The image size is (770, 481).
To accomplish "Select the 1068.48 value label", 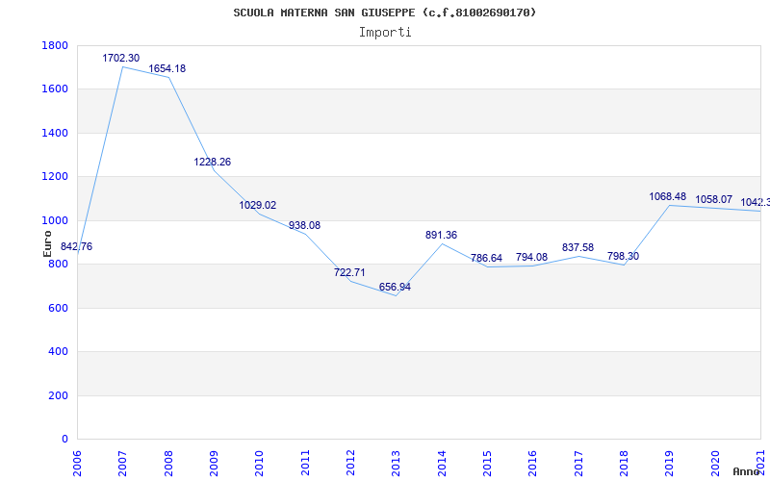I will point(667,197).
